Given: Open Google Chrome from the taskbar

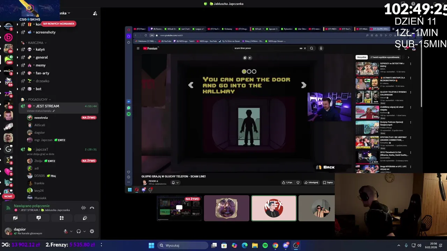Looking at the screenshot, I should (x=276, y=245).
